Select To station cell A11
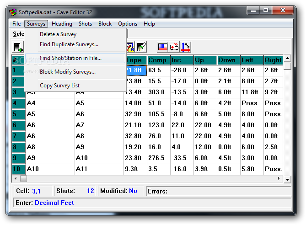The image size is (306, 225). pos(99,169)
